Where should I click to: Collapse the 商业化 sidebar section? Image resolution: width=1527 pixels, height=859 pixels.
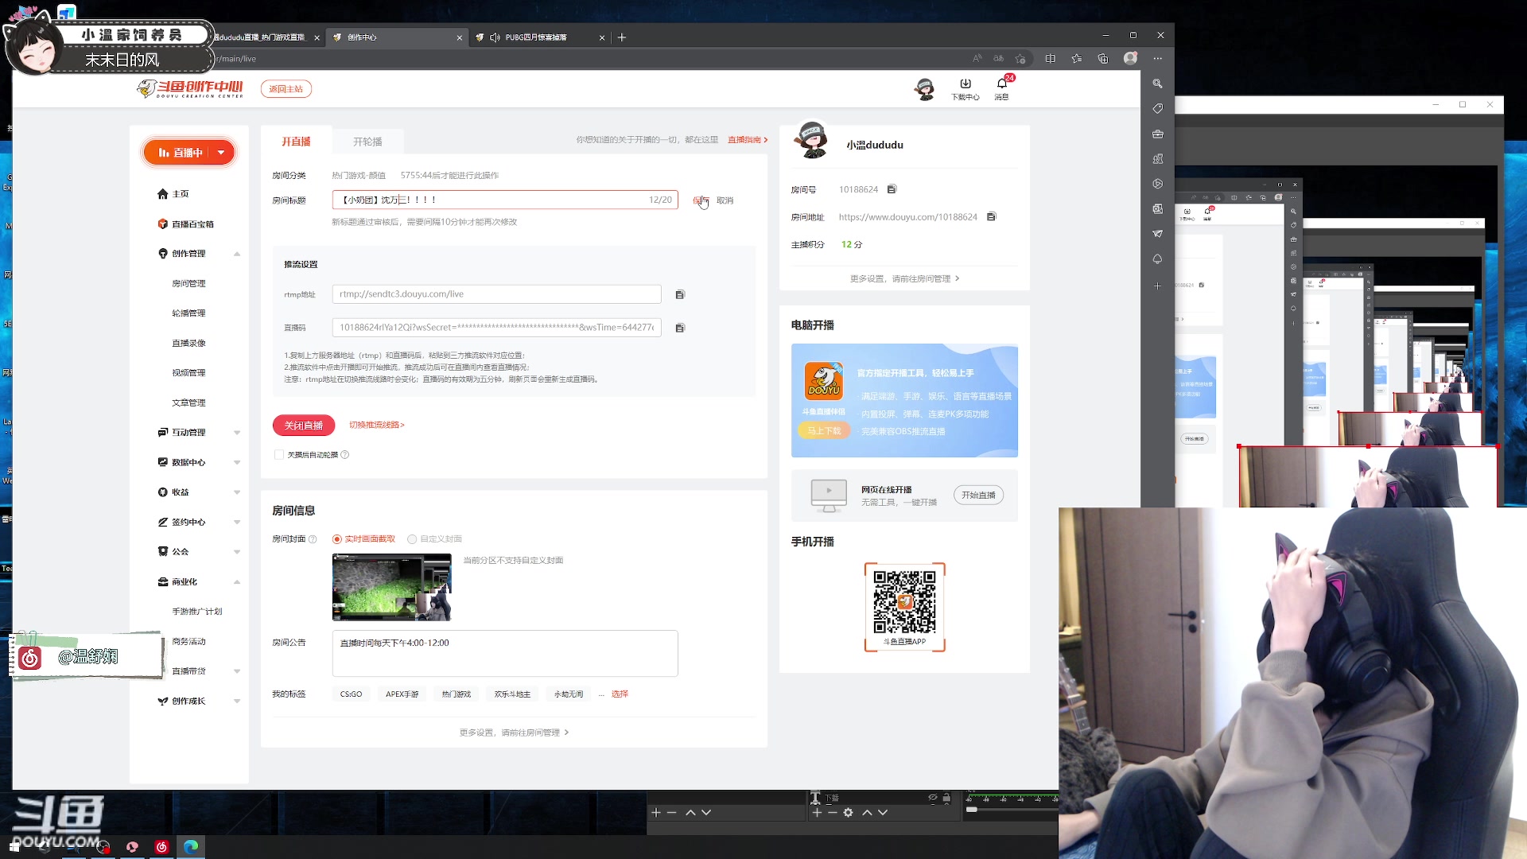237,582
